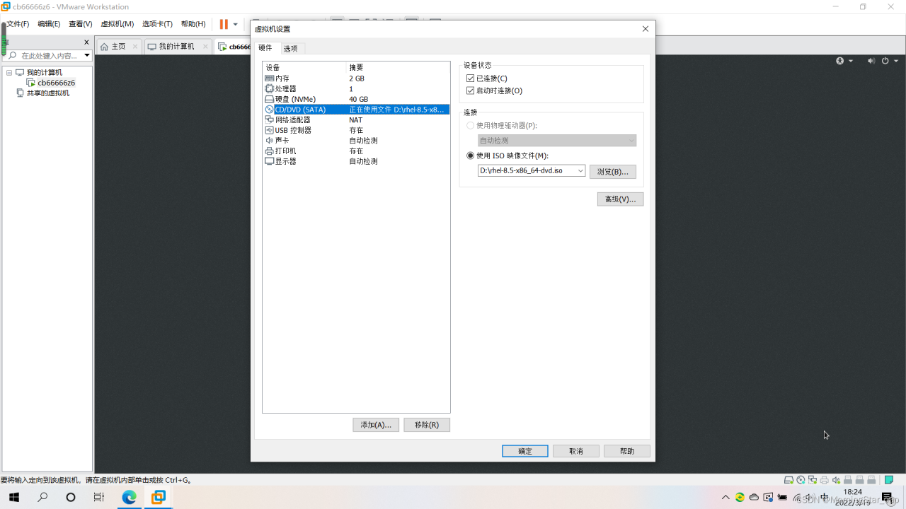Click the 移除(R) remove device button

tap(427, 425)
